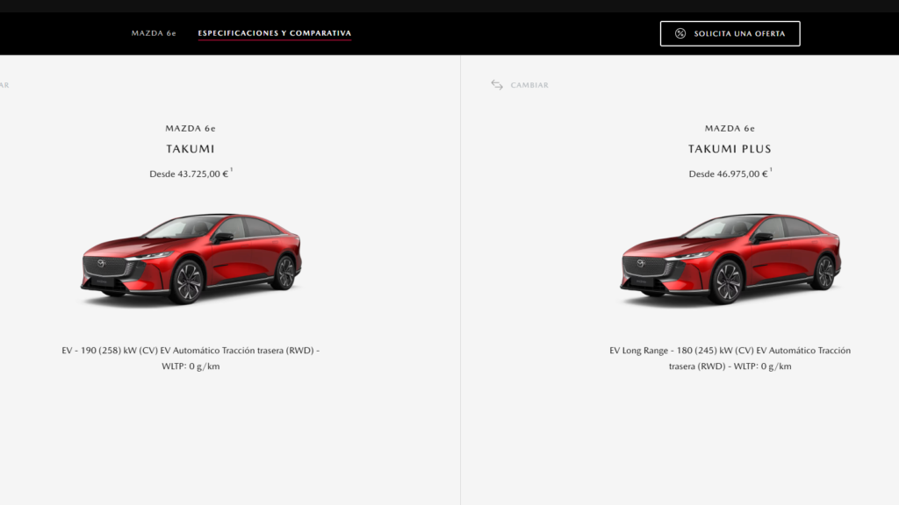The width and height of the screenshot is (899, 505).
Task: Click the footnote 1 beside 43.725,00 €
Action: pyautogui.click(x=232, y=170)
